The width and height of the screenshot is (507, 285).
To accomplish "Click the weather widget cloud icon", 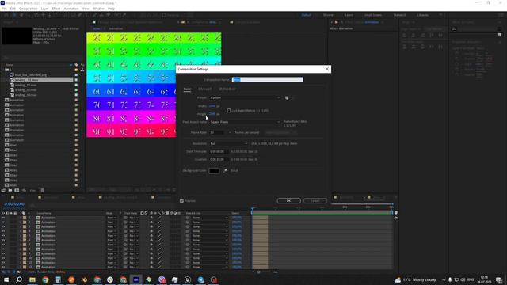I will [x=398, y=279].
